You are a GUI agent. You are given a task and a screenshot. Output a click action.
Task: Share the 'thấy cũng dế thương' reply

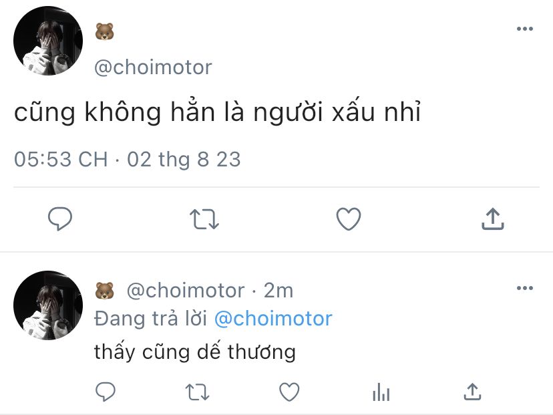point(473,392)
